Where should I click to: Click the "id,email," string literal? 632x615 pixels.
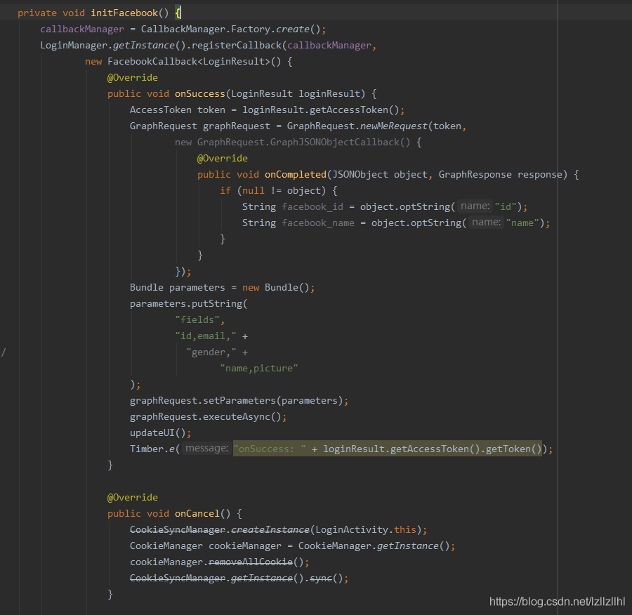pyautogui.click(x=206, y=336)
